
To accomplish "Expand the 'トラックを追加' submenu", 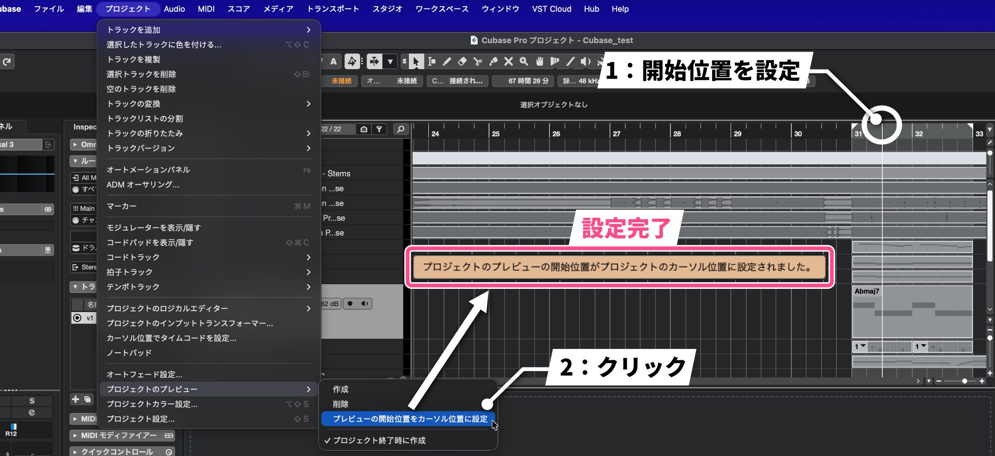I will pyautogui.click(x=208, y=30).
